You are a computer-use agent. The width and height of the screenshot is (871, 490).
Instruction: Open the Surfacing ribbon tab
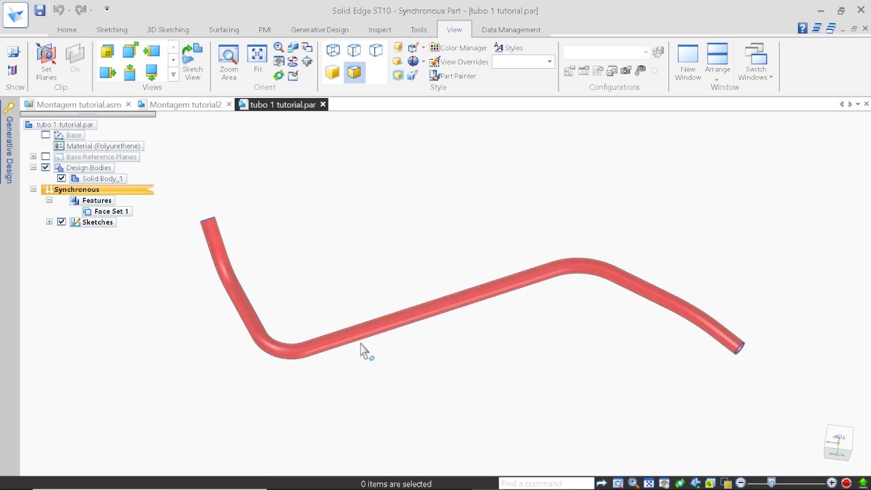(x=224, y=29)
